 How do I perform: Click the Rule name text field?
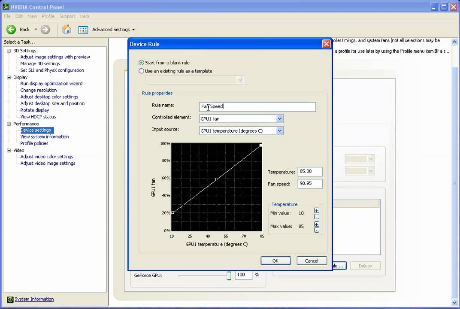click(x=257, y=106)
